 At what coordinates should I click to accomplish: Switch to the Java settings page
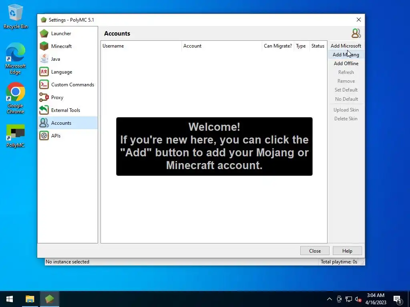click(x=68, y=59)
